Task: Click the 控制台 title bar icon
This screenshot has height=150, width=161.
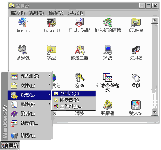Action: [12, 6]
